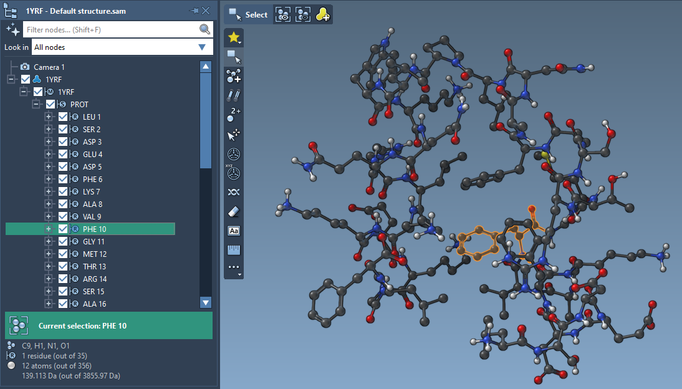Click the Select mode button
Screen dimensions: 682x389
(x=248, y=15)
